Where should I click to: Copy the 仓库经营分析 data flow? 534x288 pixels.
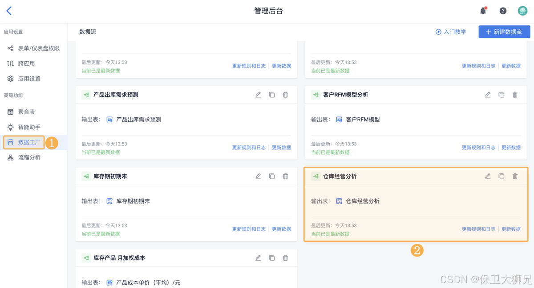click(x=502, y=176)
